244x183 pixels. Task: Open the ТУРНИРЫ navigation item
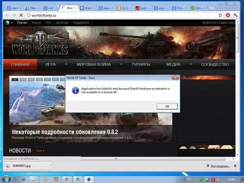pyautogui.click(x=141, y=64)
